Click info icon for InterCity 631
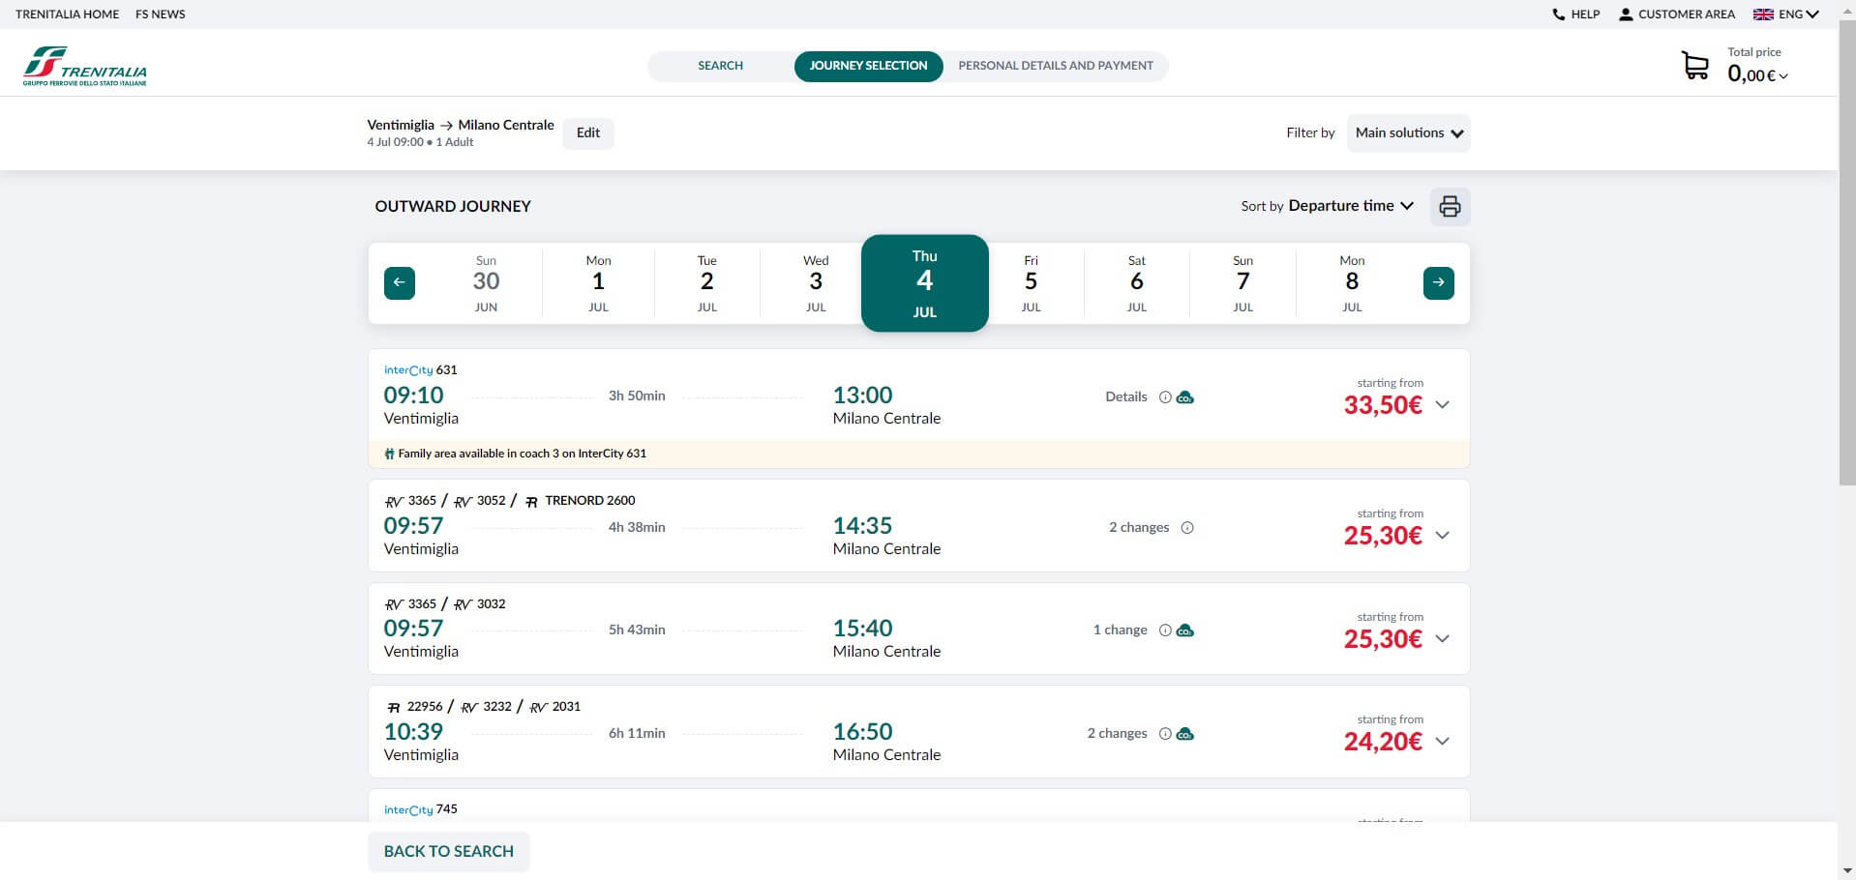Image resolution: width=1856 pixels, height=880 pixels. [x=1165, y=397]
